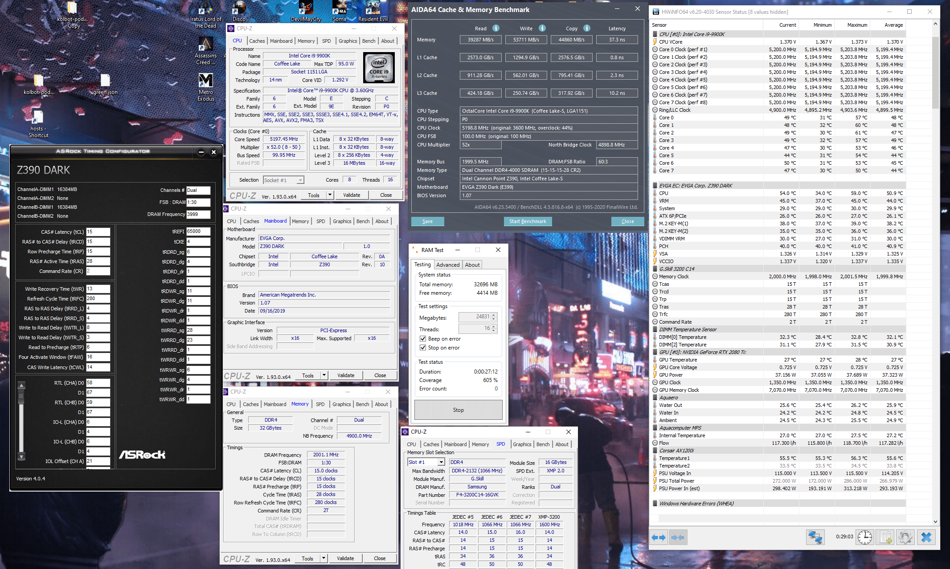The image size is (950, 569).
Task: Click Validate in top CPU-Z window
Action: point(352,195)
